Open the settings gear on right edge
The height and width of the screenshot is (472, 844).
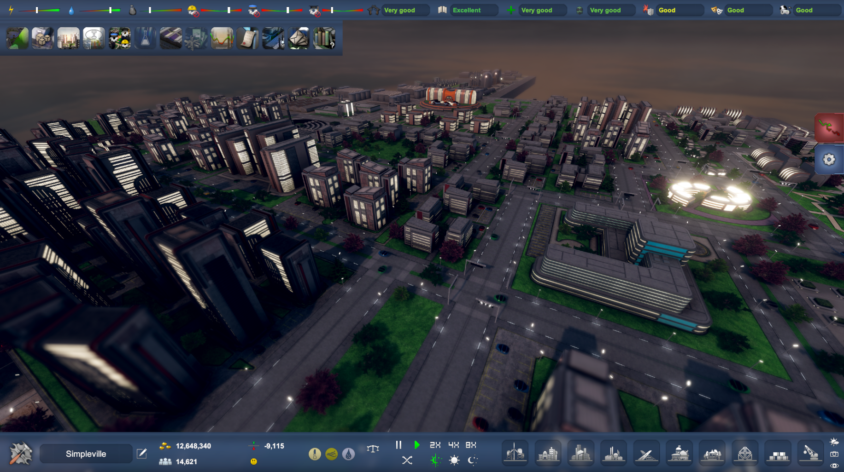point(829,159)
